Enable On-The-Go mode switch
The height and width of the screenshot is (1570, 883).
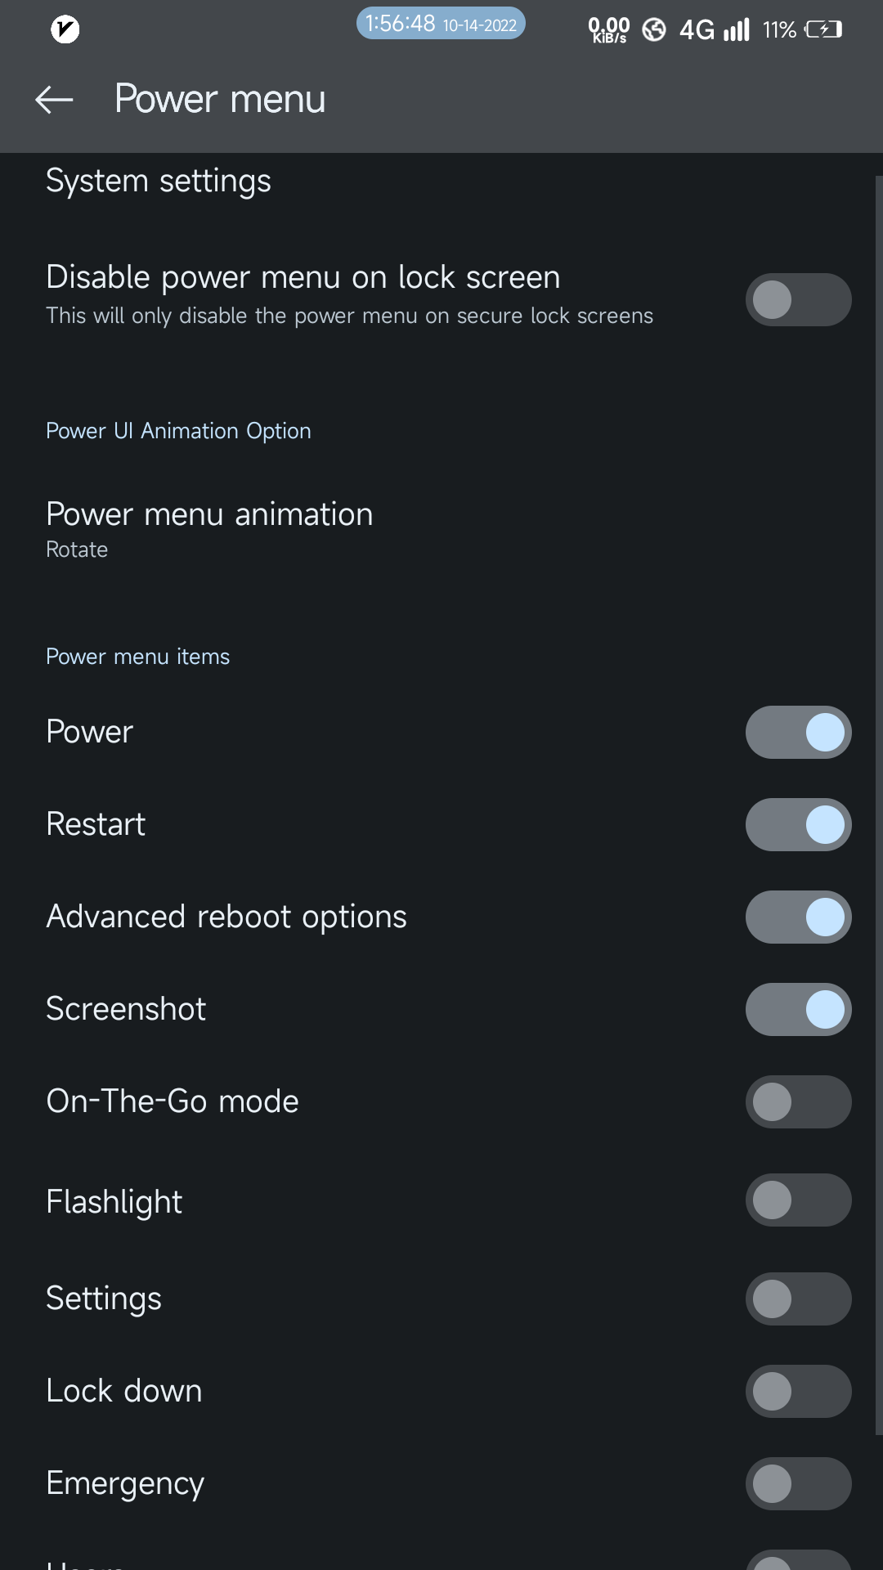(798, 1101)
